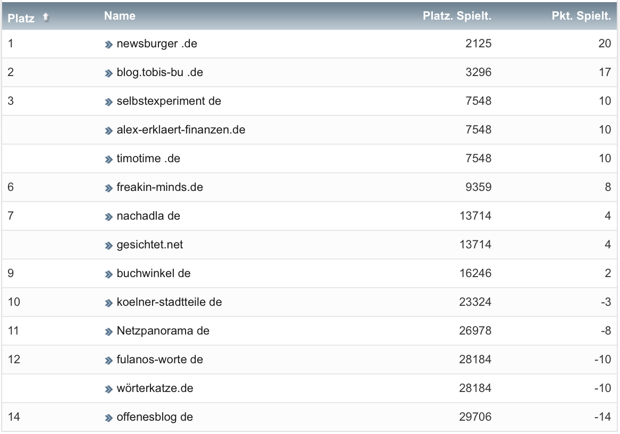620x434 pixels.
Task: Click the arrow icon before buchwinkel de
Action: tap(108, 274)
